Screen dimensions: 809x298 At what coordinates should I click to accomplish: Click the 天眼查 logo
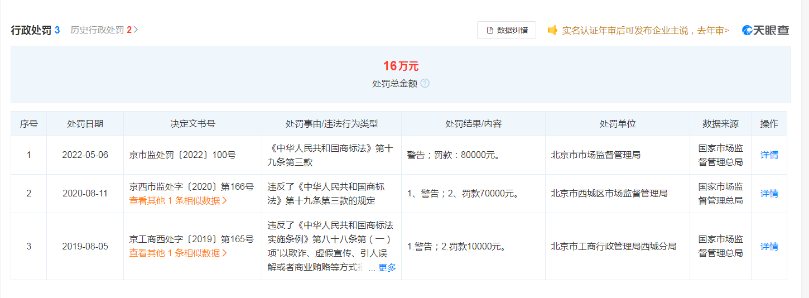pyautogui.click(x=765, y=30)
